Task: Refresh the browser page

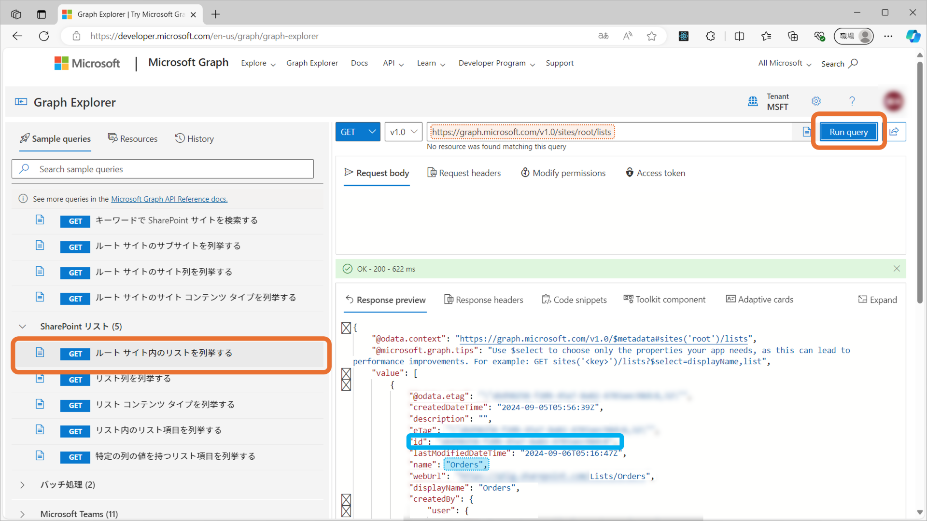Action: coord(44,36)
